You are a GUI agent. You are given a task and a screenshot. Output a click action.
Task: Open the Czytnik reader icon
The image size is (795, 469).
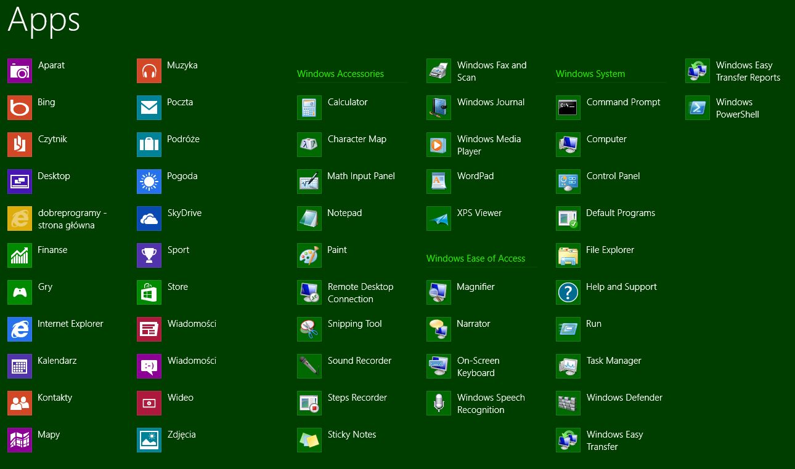(20, 145)
